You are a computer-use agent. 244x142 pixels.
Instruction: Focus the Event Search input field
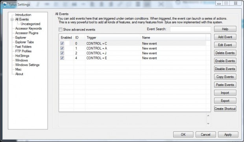point(190,29)
